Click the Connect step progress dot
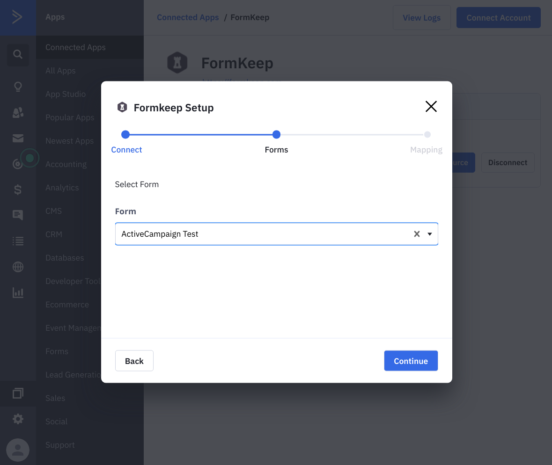The height and width of the screenshot is (465, 552). click(x=125, y=134)
